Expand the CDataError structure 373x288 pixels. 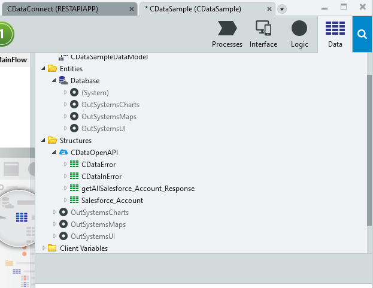pyautogui.click(x=65, y=164)
